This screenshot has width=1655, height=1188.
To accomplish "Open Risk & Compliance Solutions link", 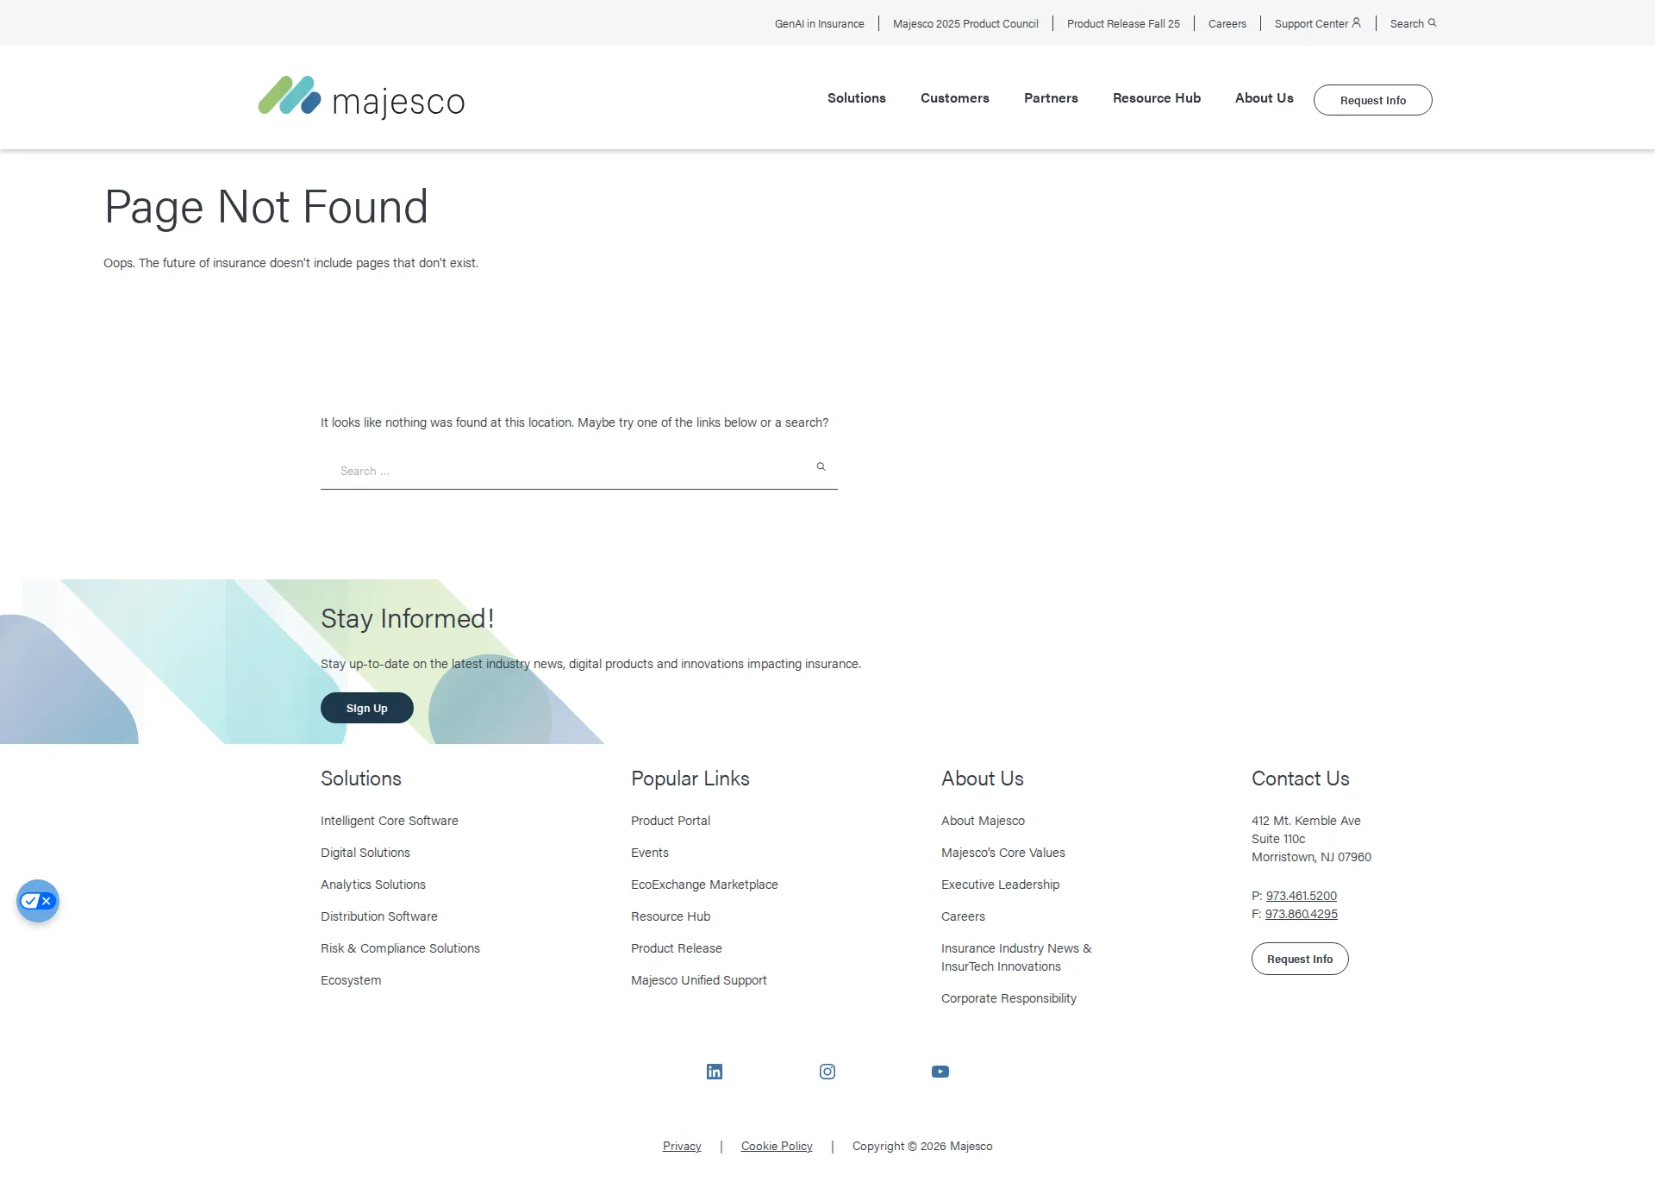I will (400, 948).
